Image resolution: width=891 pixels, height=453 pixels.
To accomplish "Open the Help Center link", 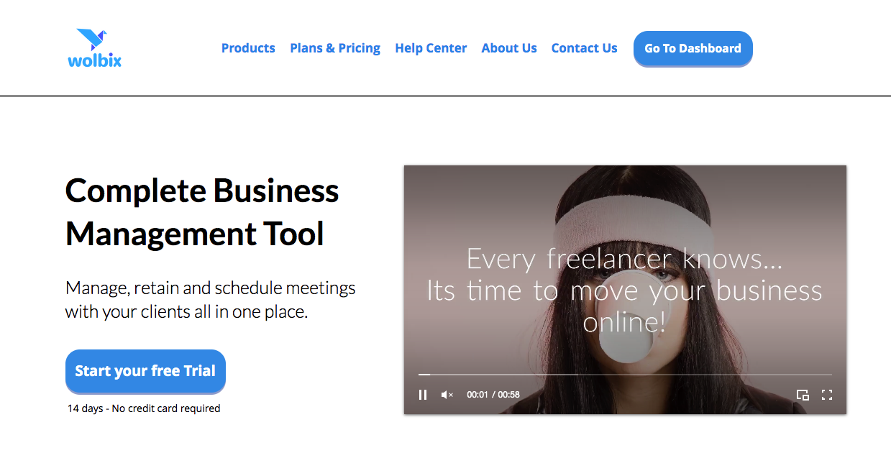I will 431,48.
